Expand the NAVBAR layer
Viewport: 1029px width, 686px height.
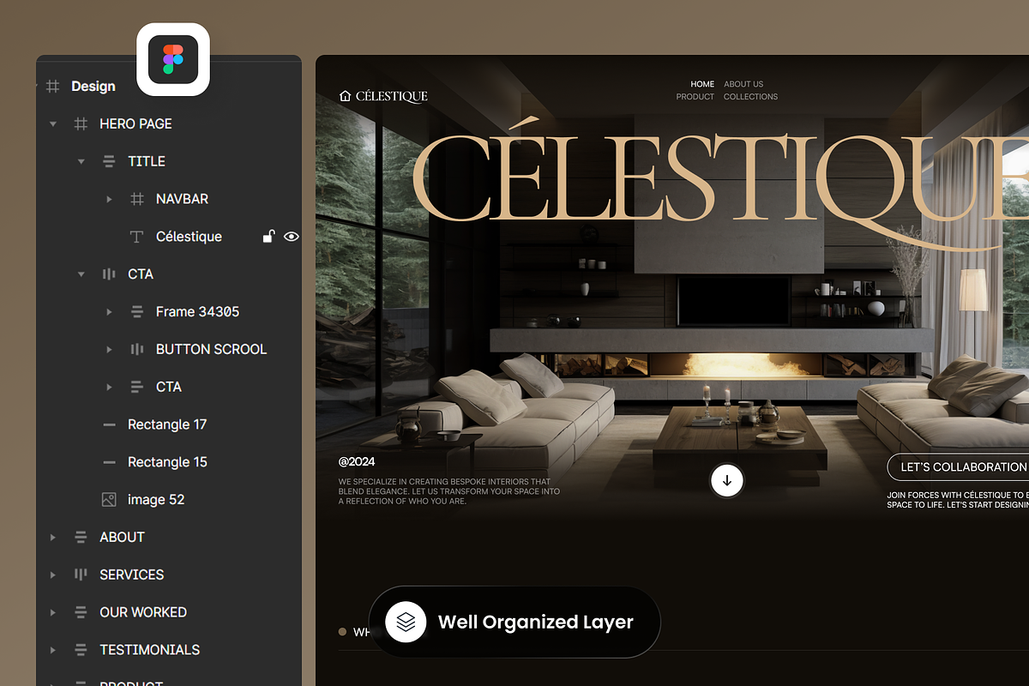(109, 199)
